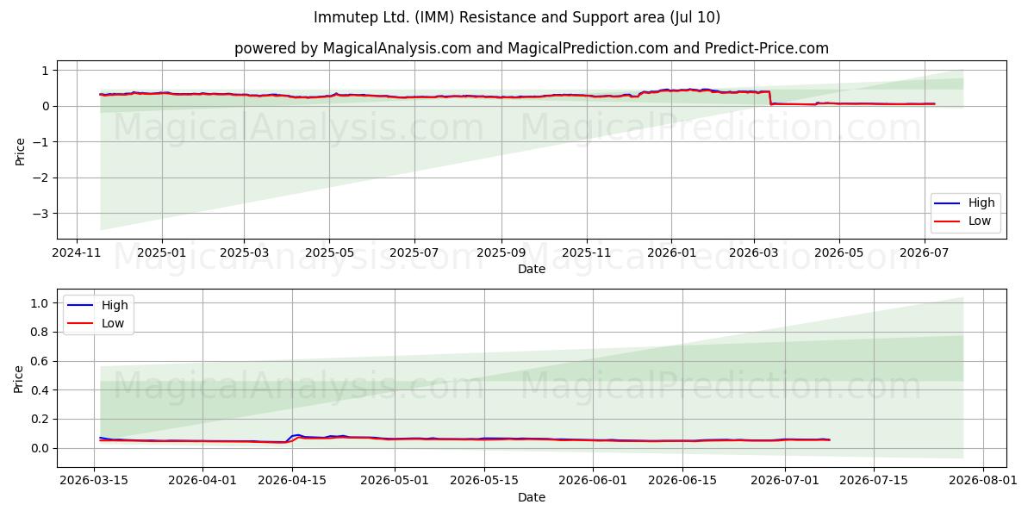This screenshot has width=1034, height=517.
Task: Click the '2026-07' tick label
Action: pyautogui.click(x=924, y=252)
